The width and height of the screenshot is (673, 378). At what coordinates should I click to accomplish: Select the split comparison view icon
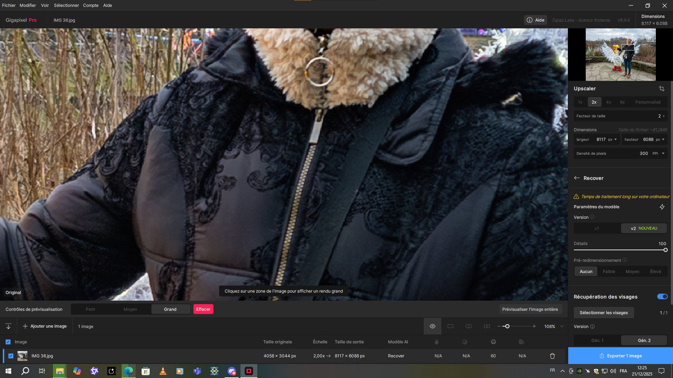(x=468, y=326)
